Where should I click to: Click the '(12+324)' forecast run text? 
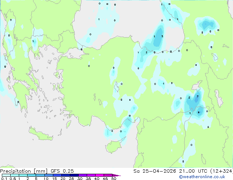[x=221, y=171]
